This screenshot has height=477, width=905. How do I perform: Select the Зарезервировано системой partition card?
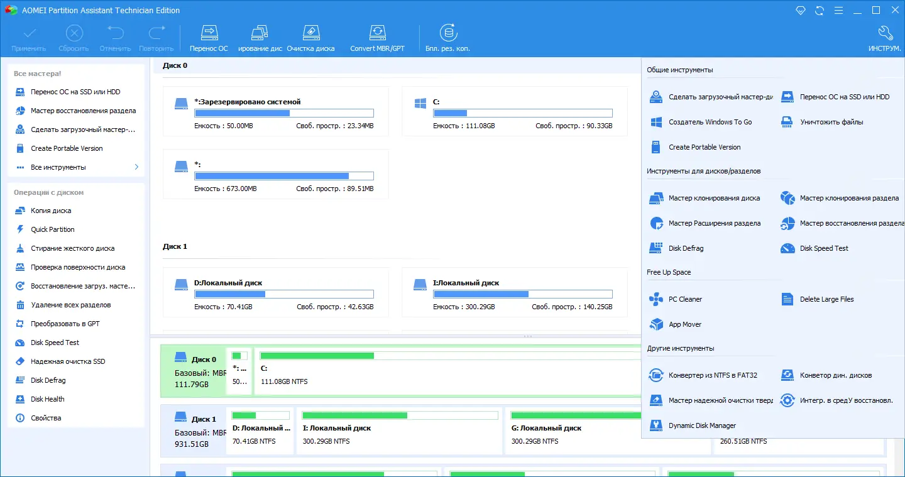pos(275,111)
